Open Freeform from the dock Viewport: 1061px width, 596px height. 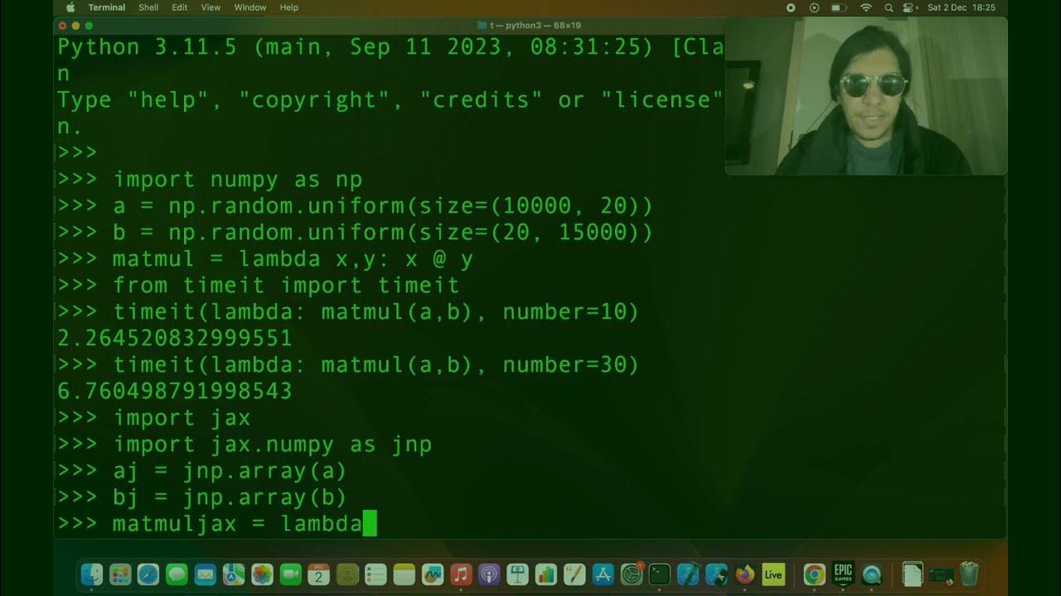(433, 574)
